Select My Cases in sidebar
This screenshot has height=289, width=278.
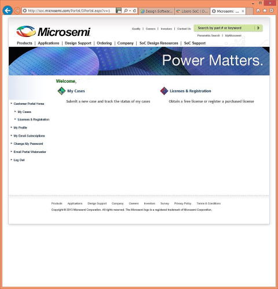point(24,112)
